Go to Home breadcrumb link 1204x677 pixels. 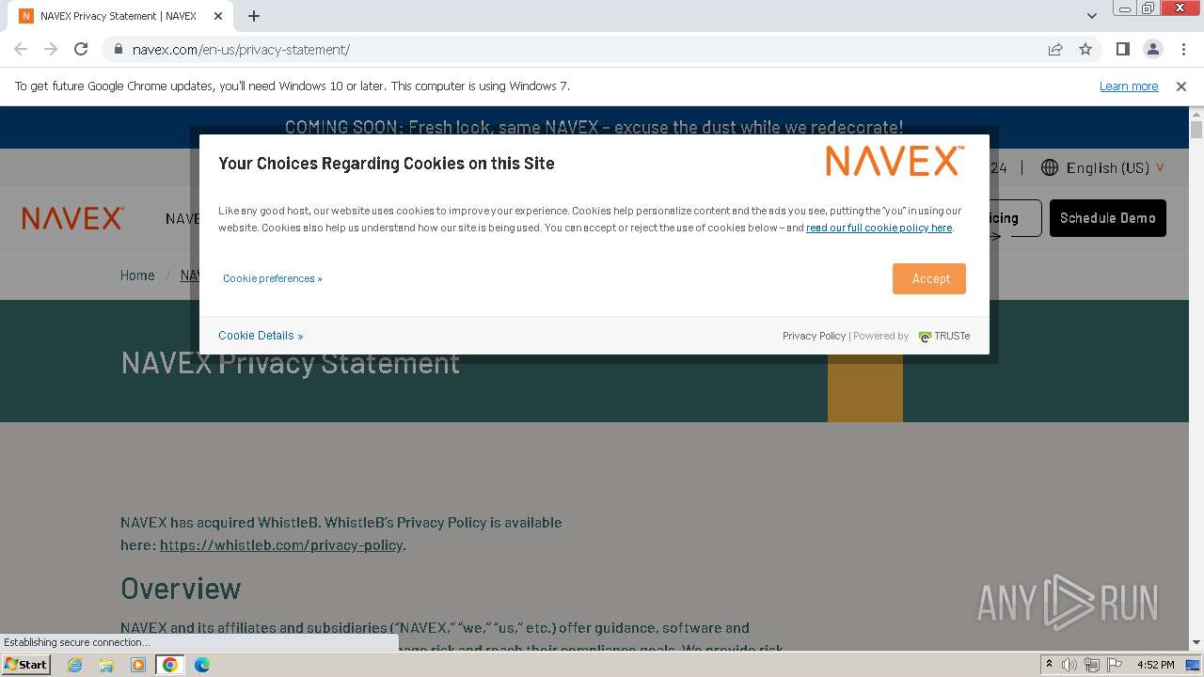point(137,276)
